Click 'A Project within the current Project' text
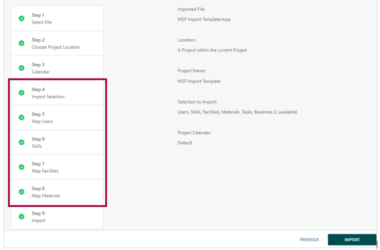Viewport: 380px width, 250px height. (212, 50)
